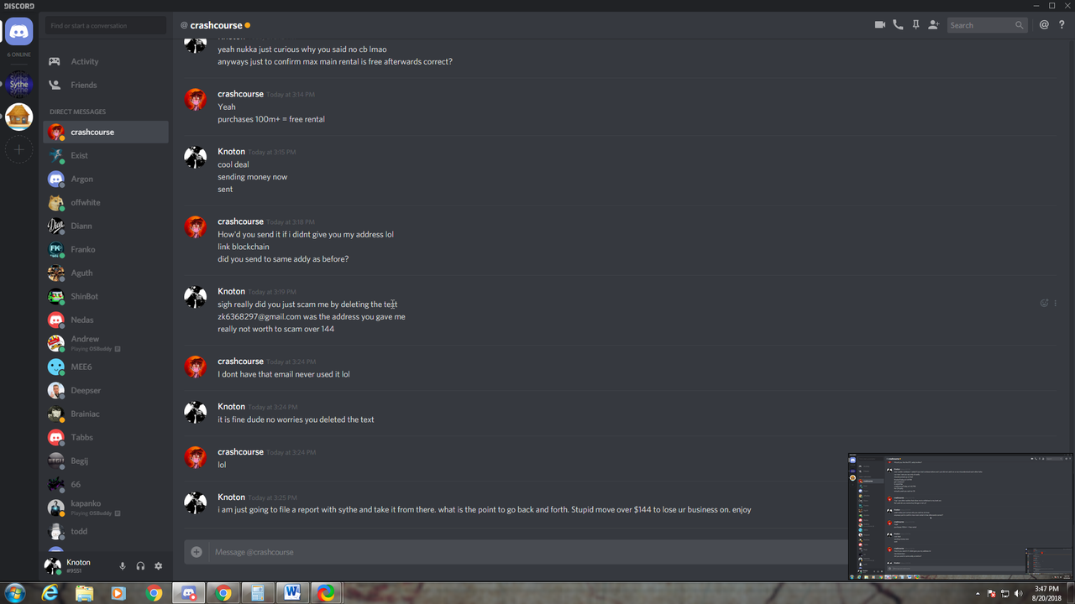Add reaction to Knoton's 3:19 message

1044,303
